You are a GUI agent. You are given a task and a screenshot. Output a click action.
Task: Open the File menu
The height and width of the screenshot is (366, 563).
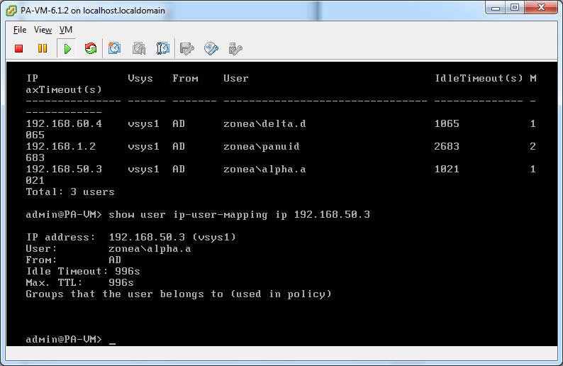20,30
